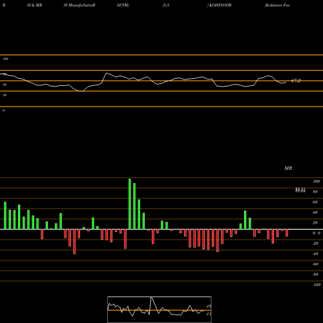
Task: Click the overlapping MR value near 35.64
Action: (300, 190)
